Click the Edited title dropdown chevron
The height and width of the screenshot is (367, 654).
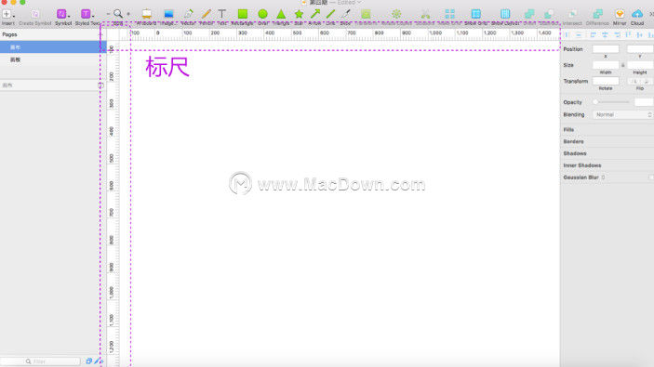pyautogui.click(x=359, y=3)
